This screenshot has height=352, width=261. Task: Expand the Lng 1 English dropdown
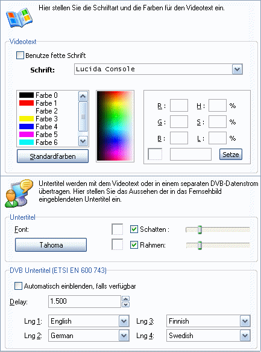pos(124,321)
